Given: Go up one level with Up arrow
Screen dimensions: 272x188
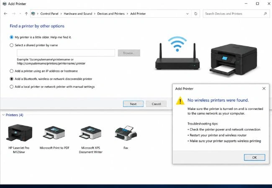Looking at the screenshot, I should (26, 14).
